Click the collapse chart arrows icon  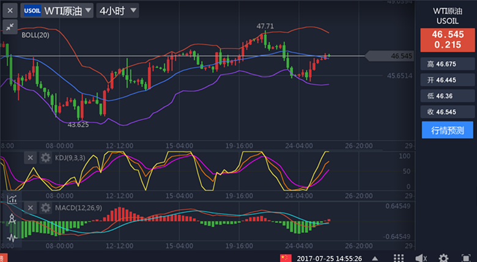click(x=10, y=26)
